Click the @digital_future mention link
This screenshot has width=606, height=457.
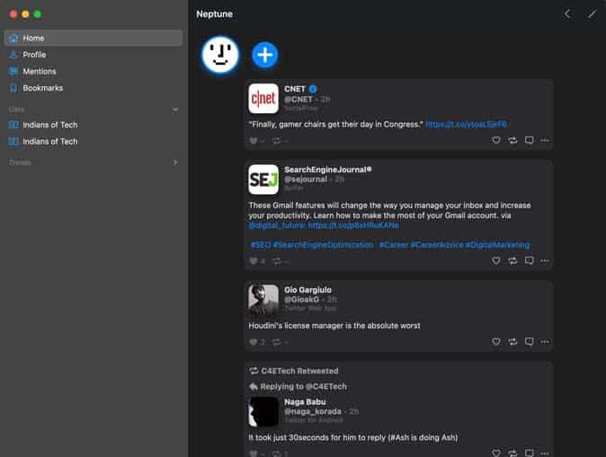[277, 225]
